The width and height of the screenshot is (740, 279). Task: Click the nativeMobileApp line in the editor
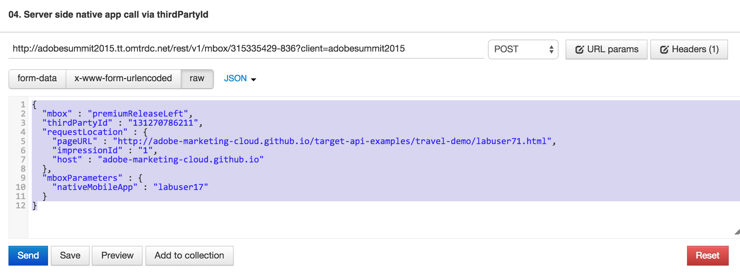click(x=130, y=187)
